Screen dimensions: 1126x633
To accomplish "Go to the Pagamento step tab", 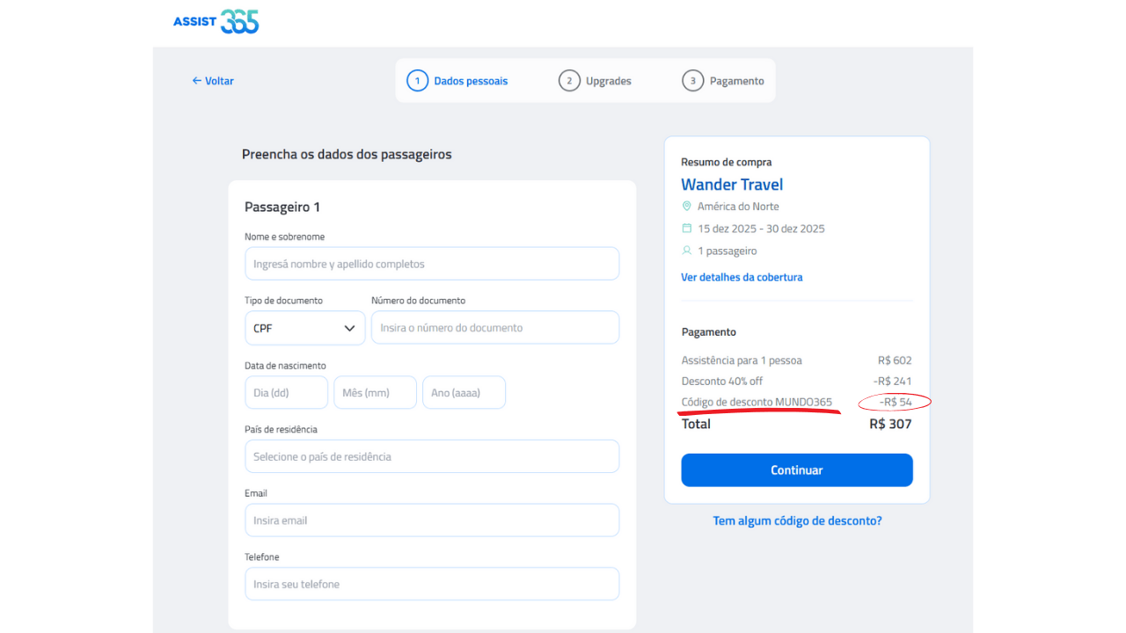I will click(736, 81).
